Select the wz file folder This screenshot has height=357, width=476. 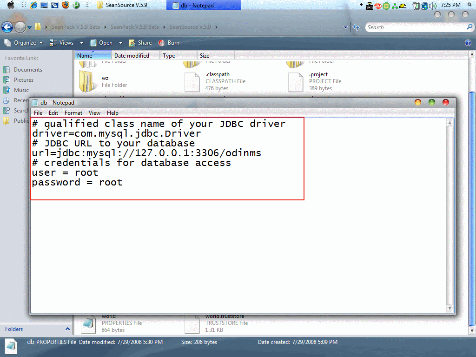point(103,82)
